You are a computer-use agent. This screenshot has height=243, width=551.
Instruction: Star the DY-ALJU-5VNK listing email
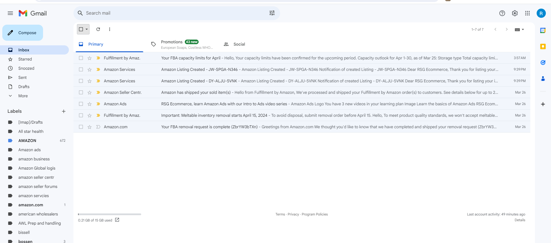(x=90, y=81)
